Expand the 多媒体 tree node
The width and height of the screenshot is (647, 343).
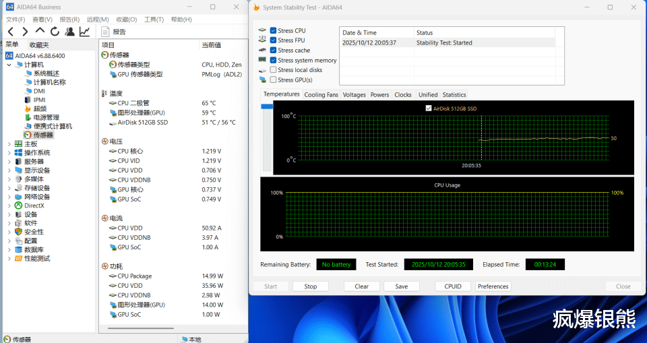click(x=9, y=179)
